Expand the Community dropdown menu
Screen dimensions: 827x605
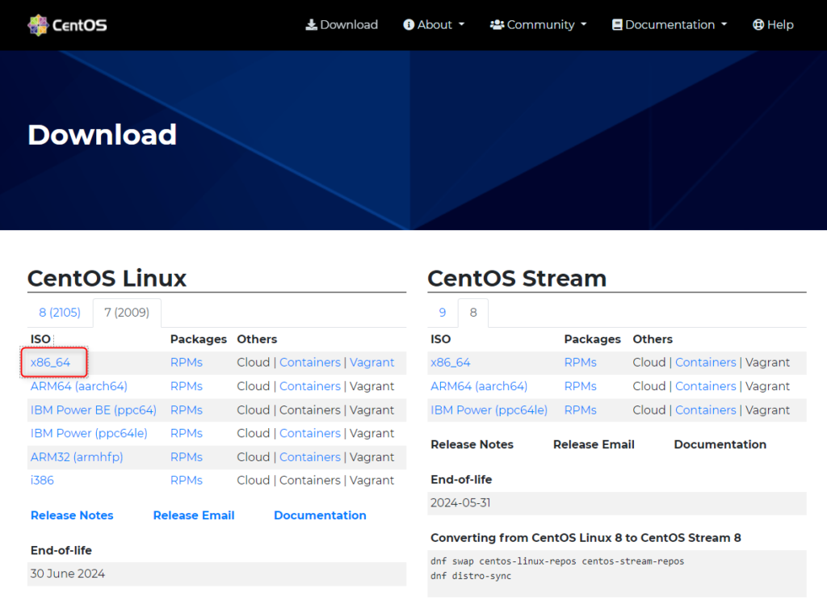tap(538, 25)
